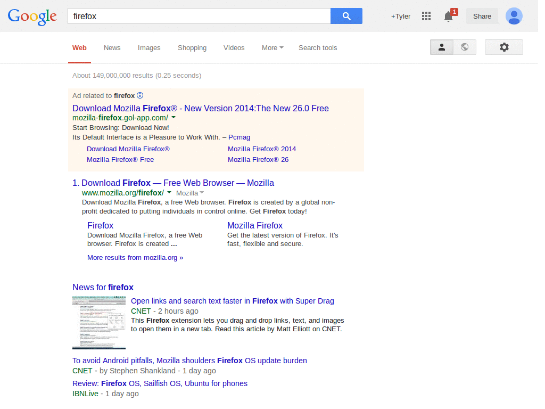Show personal results with person toggle

click(442, 47)
